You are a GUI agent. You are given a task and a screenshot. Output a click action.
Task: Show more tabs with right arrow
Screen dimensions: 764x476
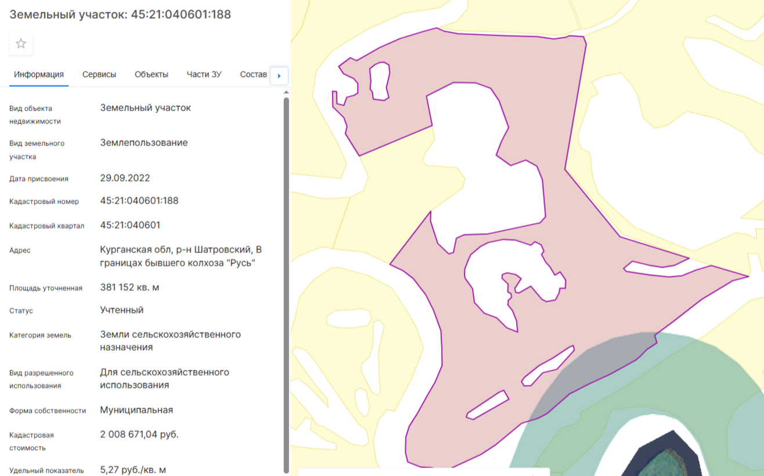[x=279, y=75]
